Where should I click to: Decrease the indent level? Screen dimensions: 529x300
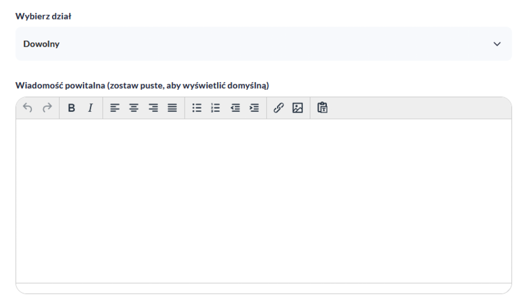point(236,108)
